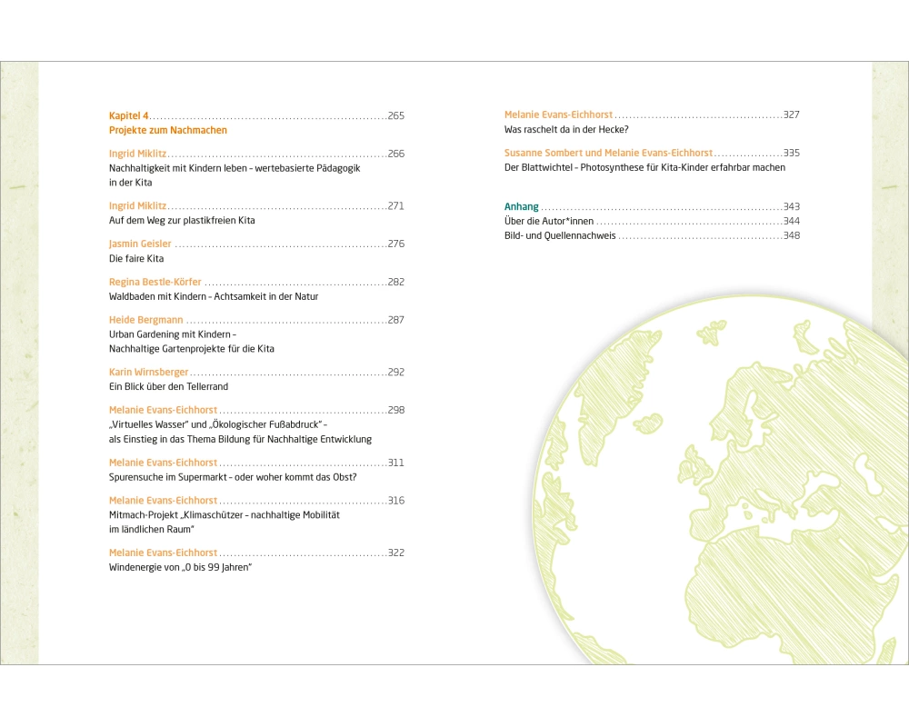Click author name Heide Bergmann

point(146,320)
